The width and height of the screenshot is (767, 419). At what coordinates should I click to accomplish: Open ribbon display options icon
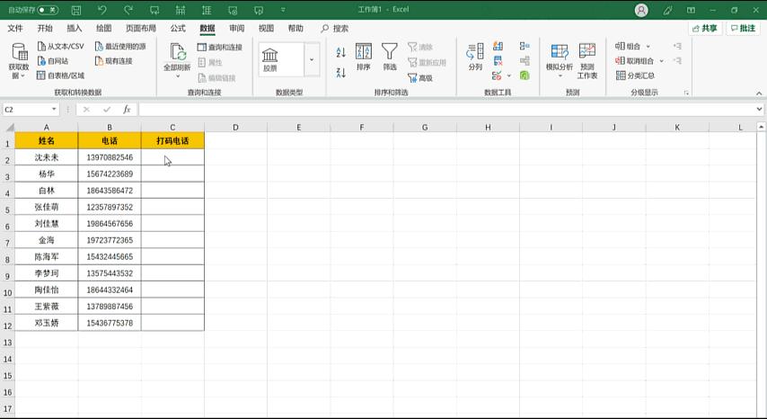click(691, 10)
